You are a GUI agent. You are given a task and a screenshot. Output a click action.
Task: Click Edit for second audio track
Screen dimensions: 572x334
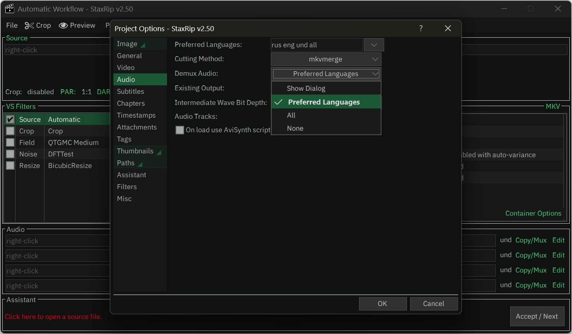pyautogui.click(x=558, y=255)
